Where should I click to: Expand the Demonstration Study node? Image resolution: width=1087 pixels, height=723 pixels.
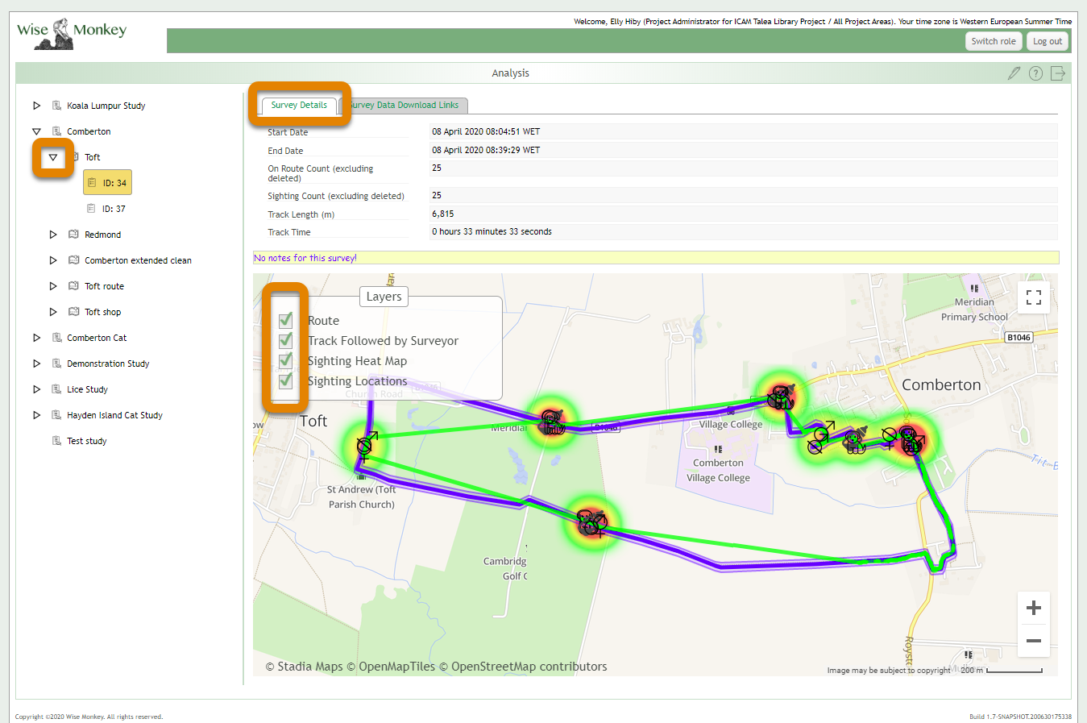click(36, 364)
